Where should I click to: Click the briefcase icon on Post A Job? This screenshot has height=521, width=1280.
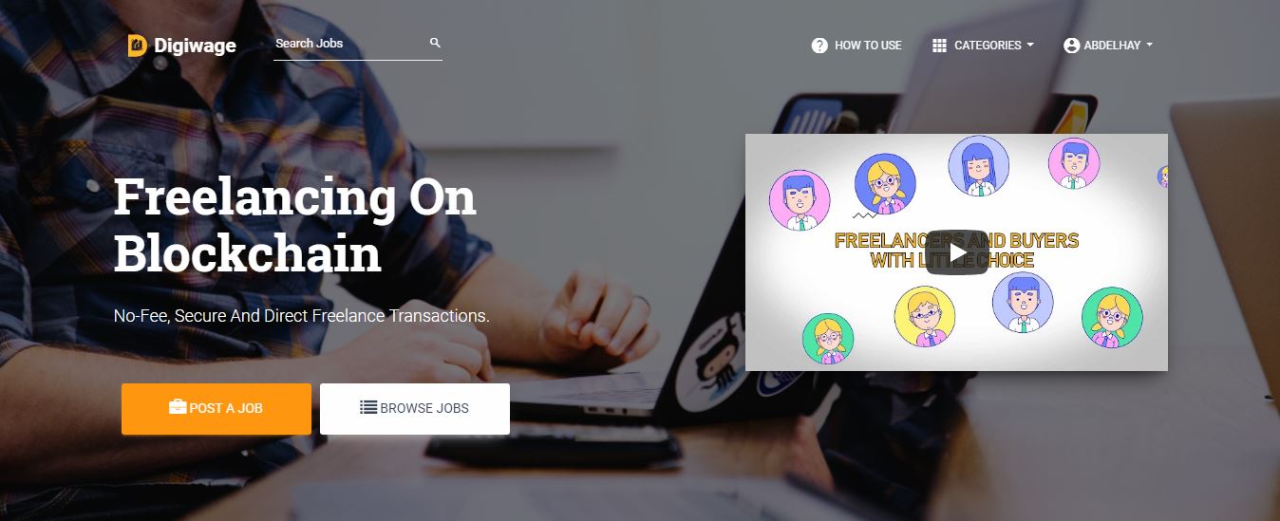pyautogui.click(x=178, y=408)
